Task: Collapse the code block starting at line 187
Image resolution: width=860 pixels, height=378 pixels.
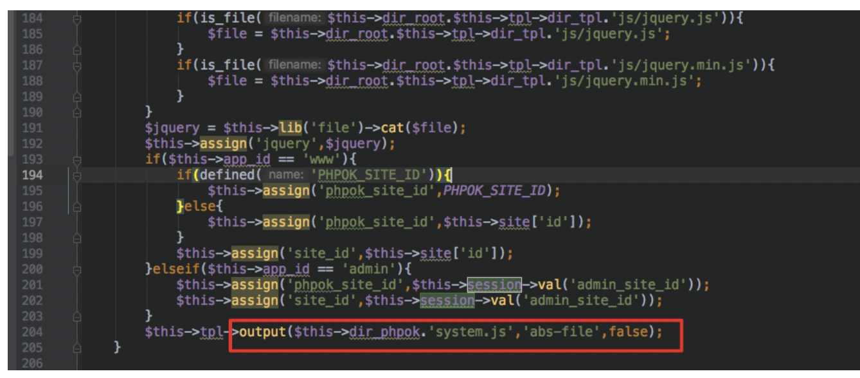Action: point(78,66)
